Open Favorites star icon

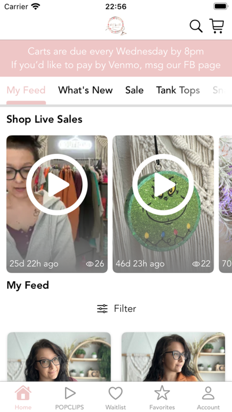pos(162,393)
